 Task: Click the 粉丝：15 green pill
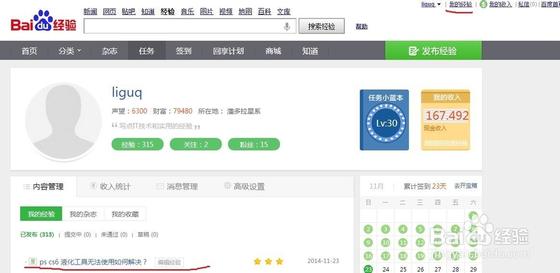[254, 145]
